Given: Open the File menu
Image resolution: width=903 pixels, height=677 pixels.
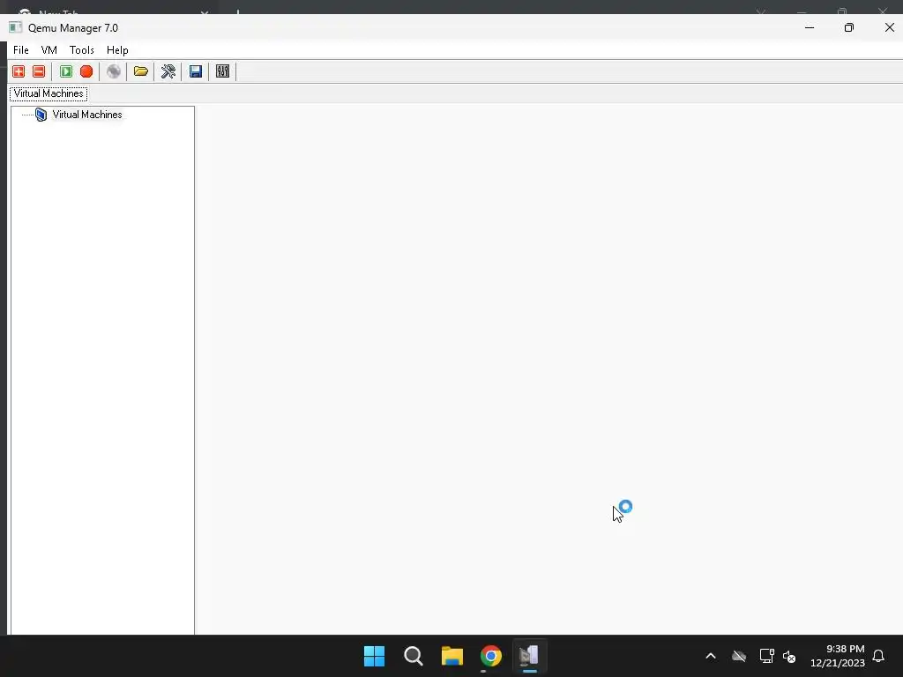Looking at the screenshot, I should click(21, 50).
